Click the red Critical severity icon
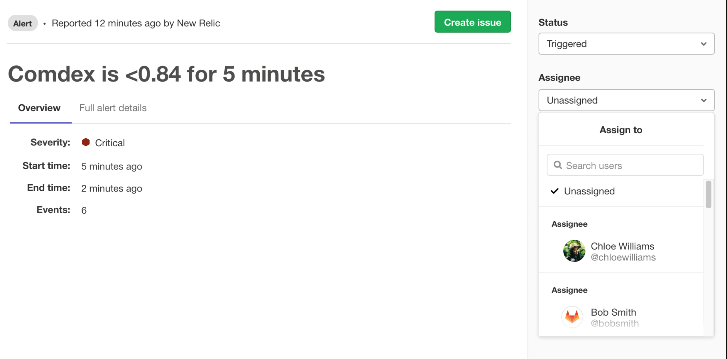 click(86, 143)
